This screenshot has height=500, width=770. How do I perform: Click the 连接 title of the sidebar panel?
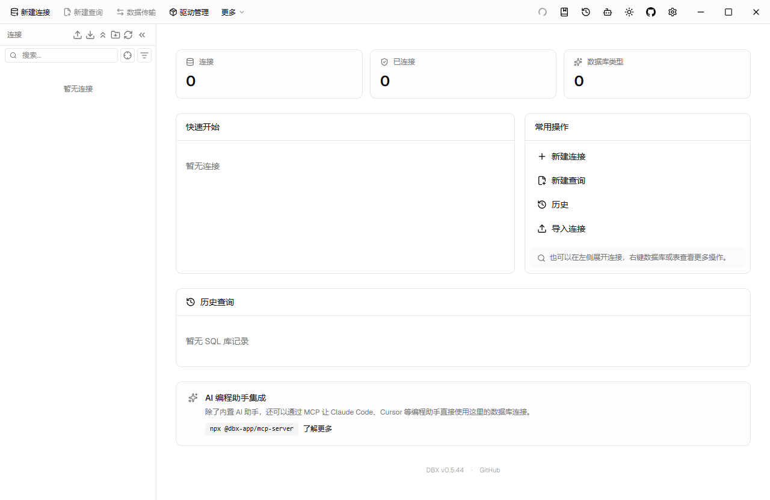(x=14, y=35)
